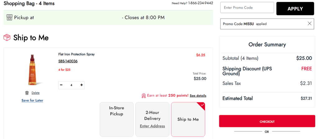The height and width of the screenshot is (139, 318).
Task: Click the Enter Promo Code field
Action: [247, 8]
